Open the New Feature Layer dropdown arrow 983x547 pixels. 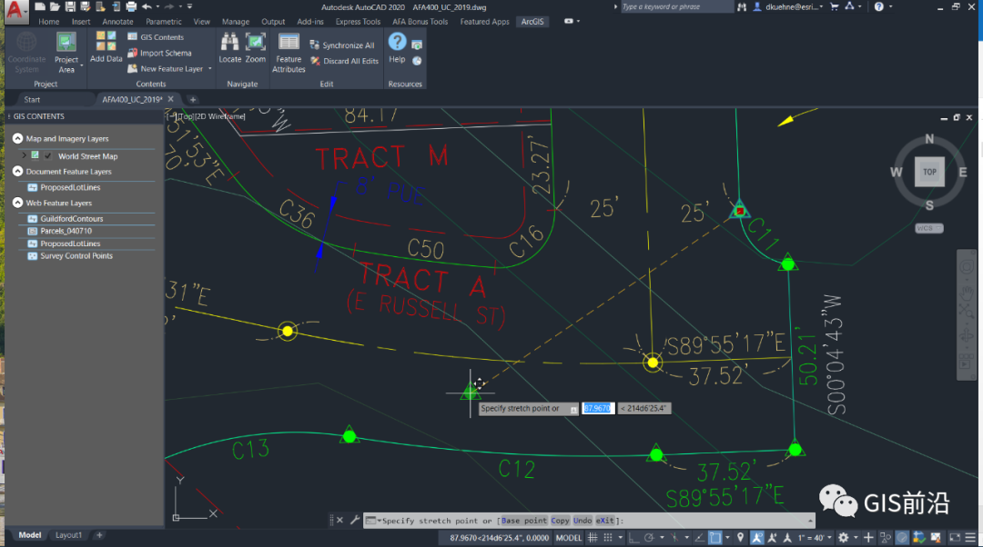click(209, 68)
